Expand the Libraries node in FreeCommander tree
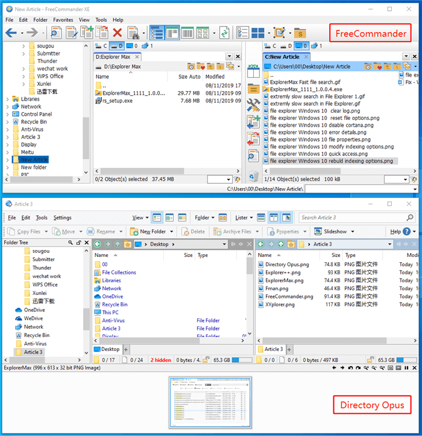Viewport: 422px width, 436px height. (x=7, y=99)
